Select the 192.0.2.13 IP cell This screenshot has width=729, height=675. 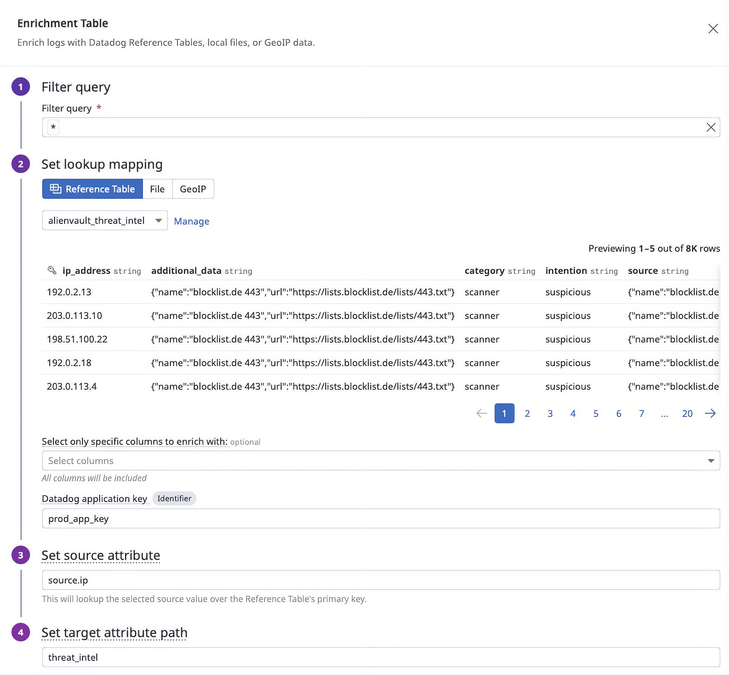69,292
